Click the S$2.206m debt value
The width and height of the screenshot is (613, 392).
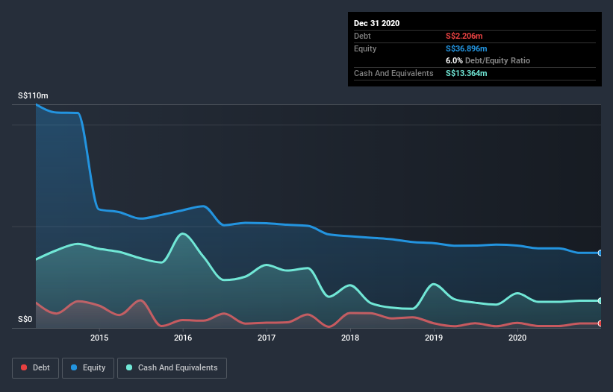tap(464, 36)
